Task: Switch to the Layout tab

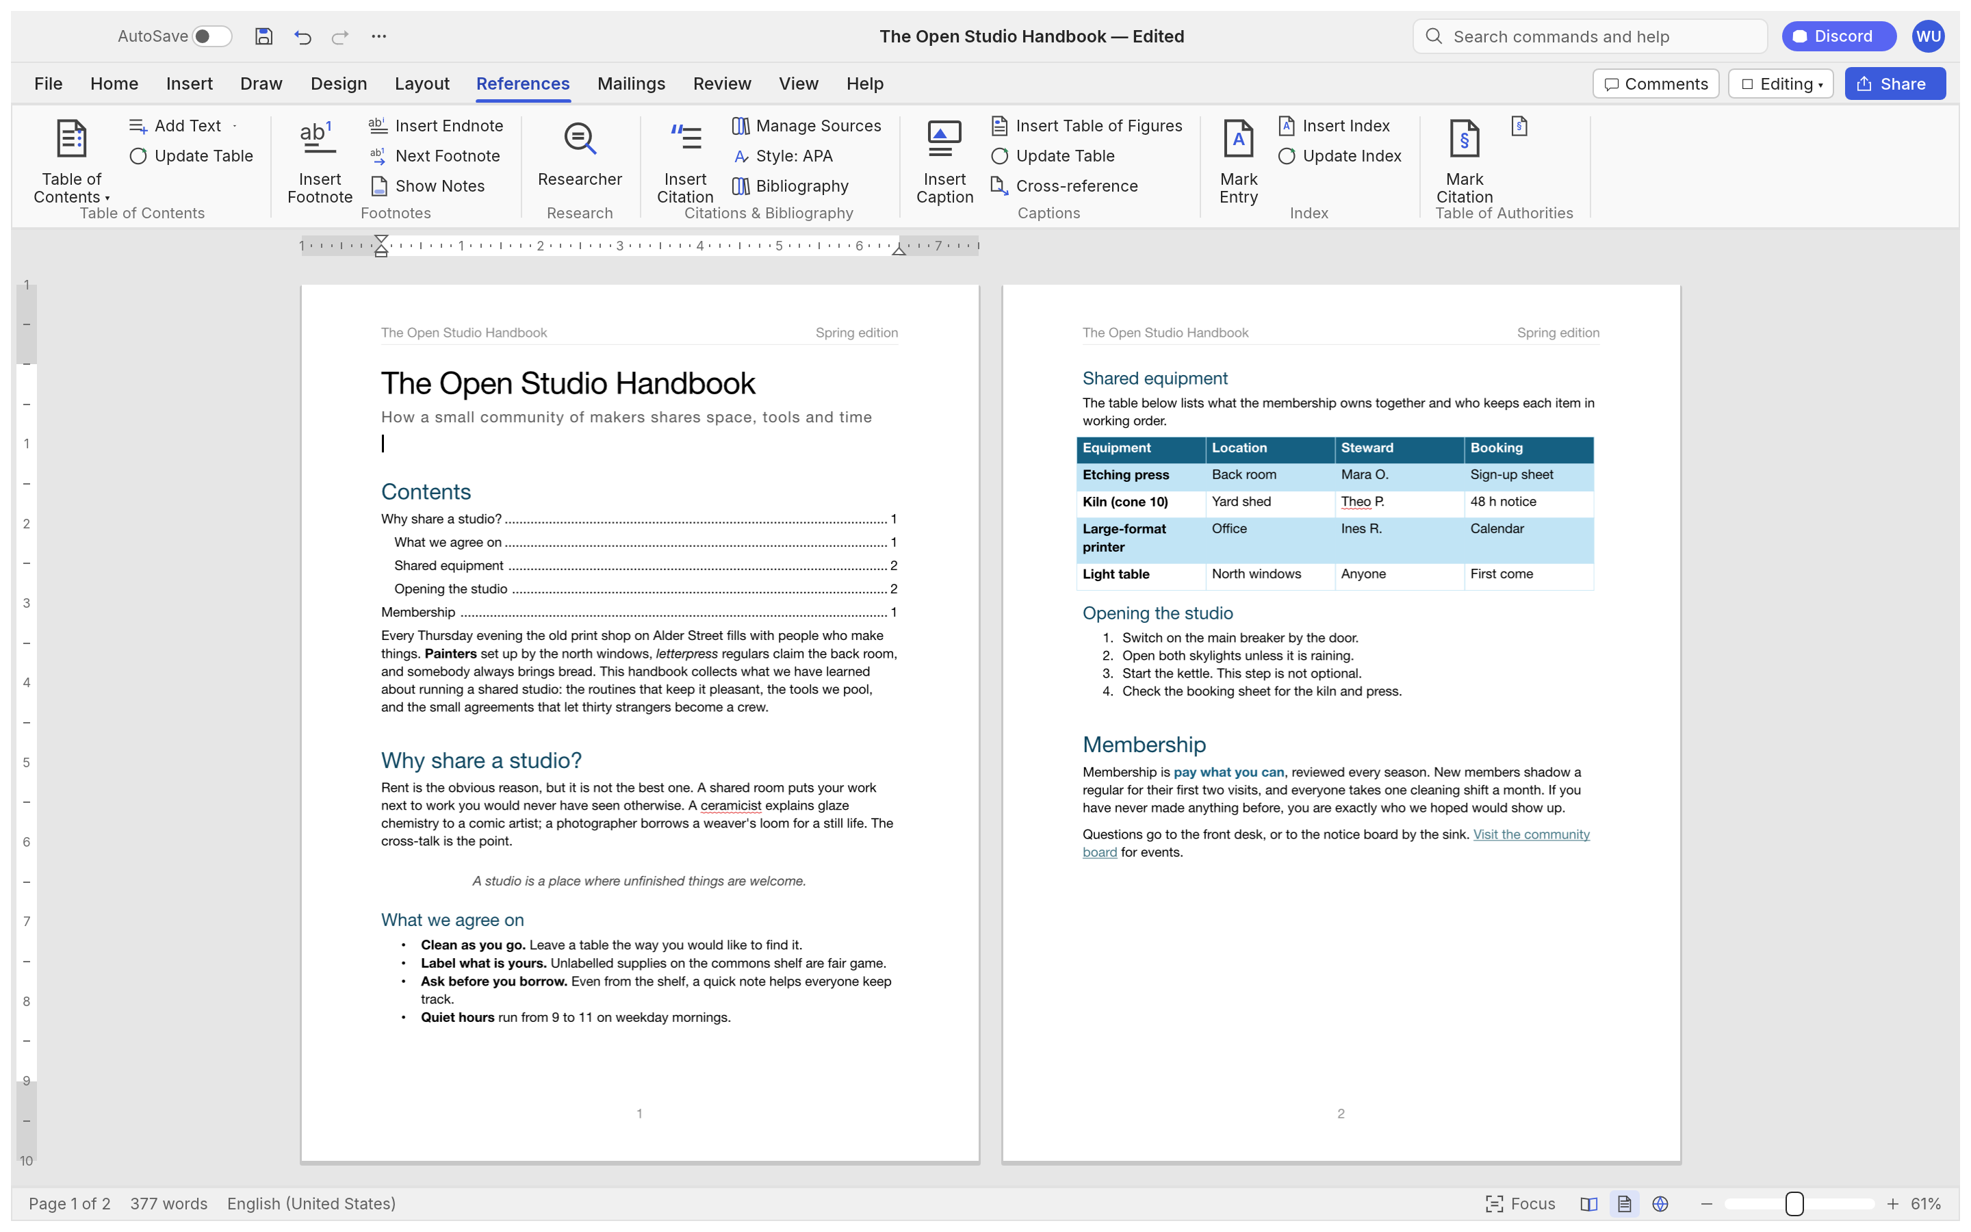Action: (422, 84)
